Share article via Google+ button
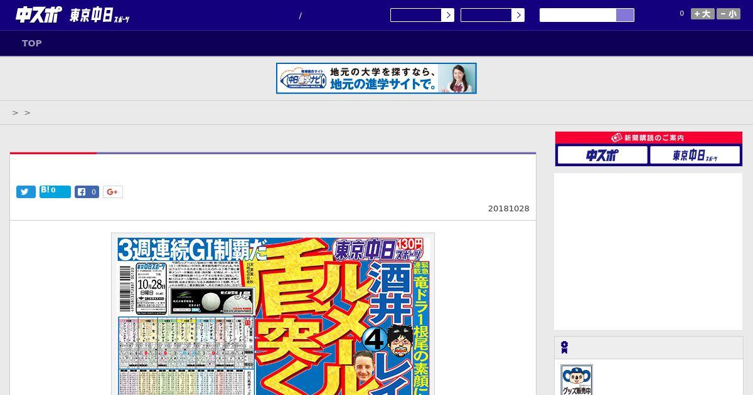This screenshot has width=753, height=395. (113, 192)
